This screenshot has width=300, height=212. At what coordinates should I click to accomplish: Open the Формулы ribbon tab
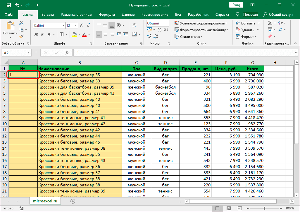pos(106,15)
